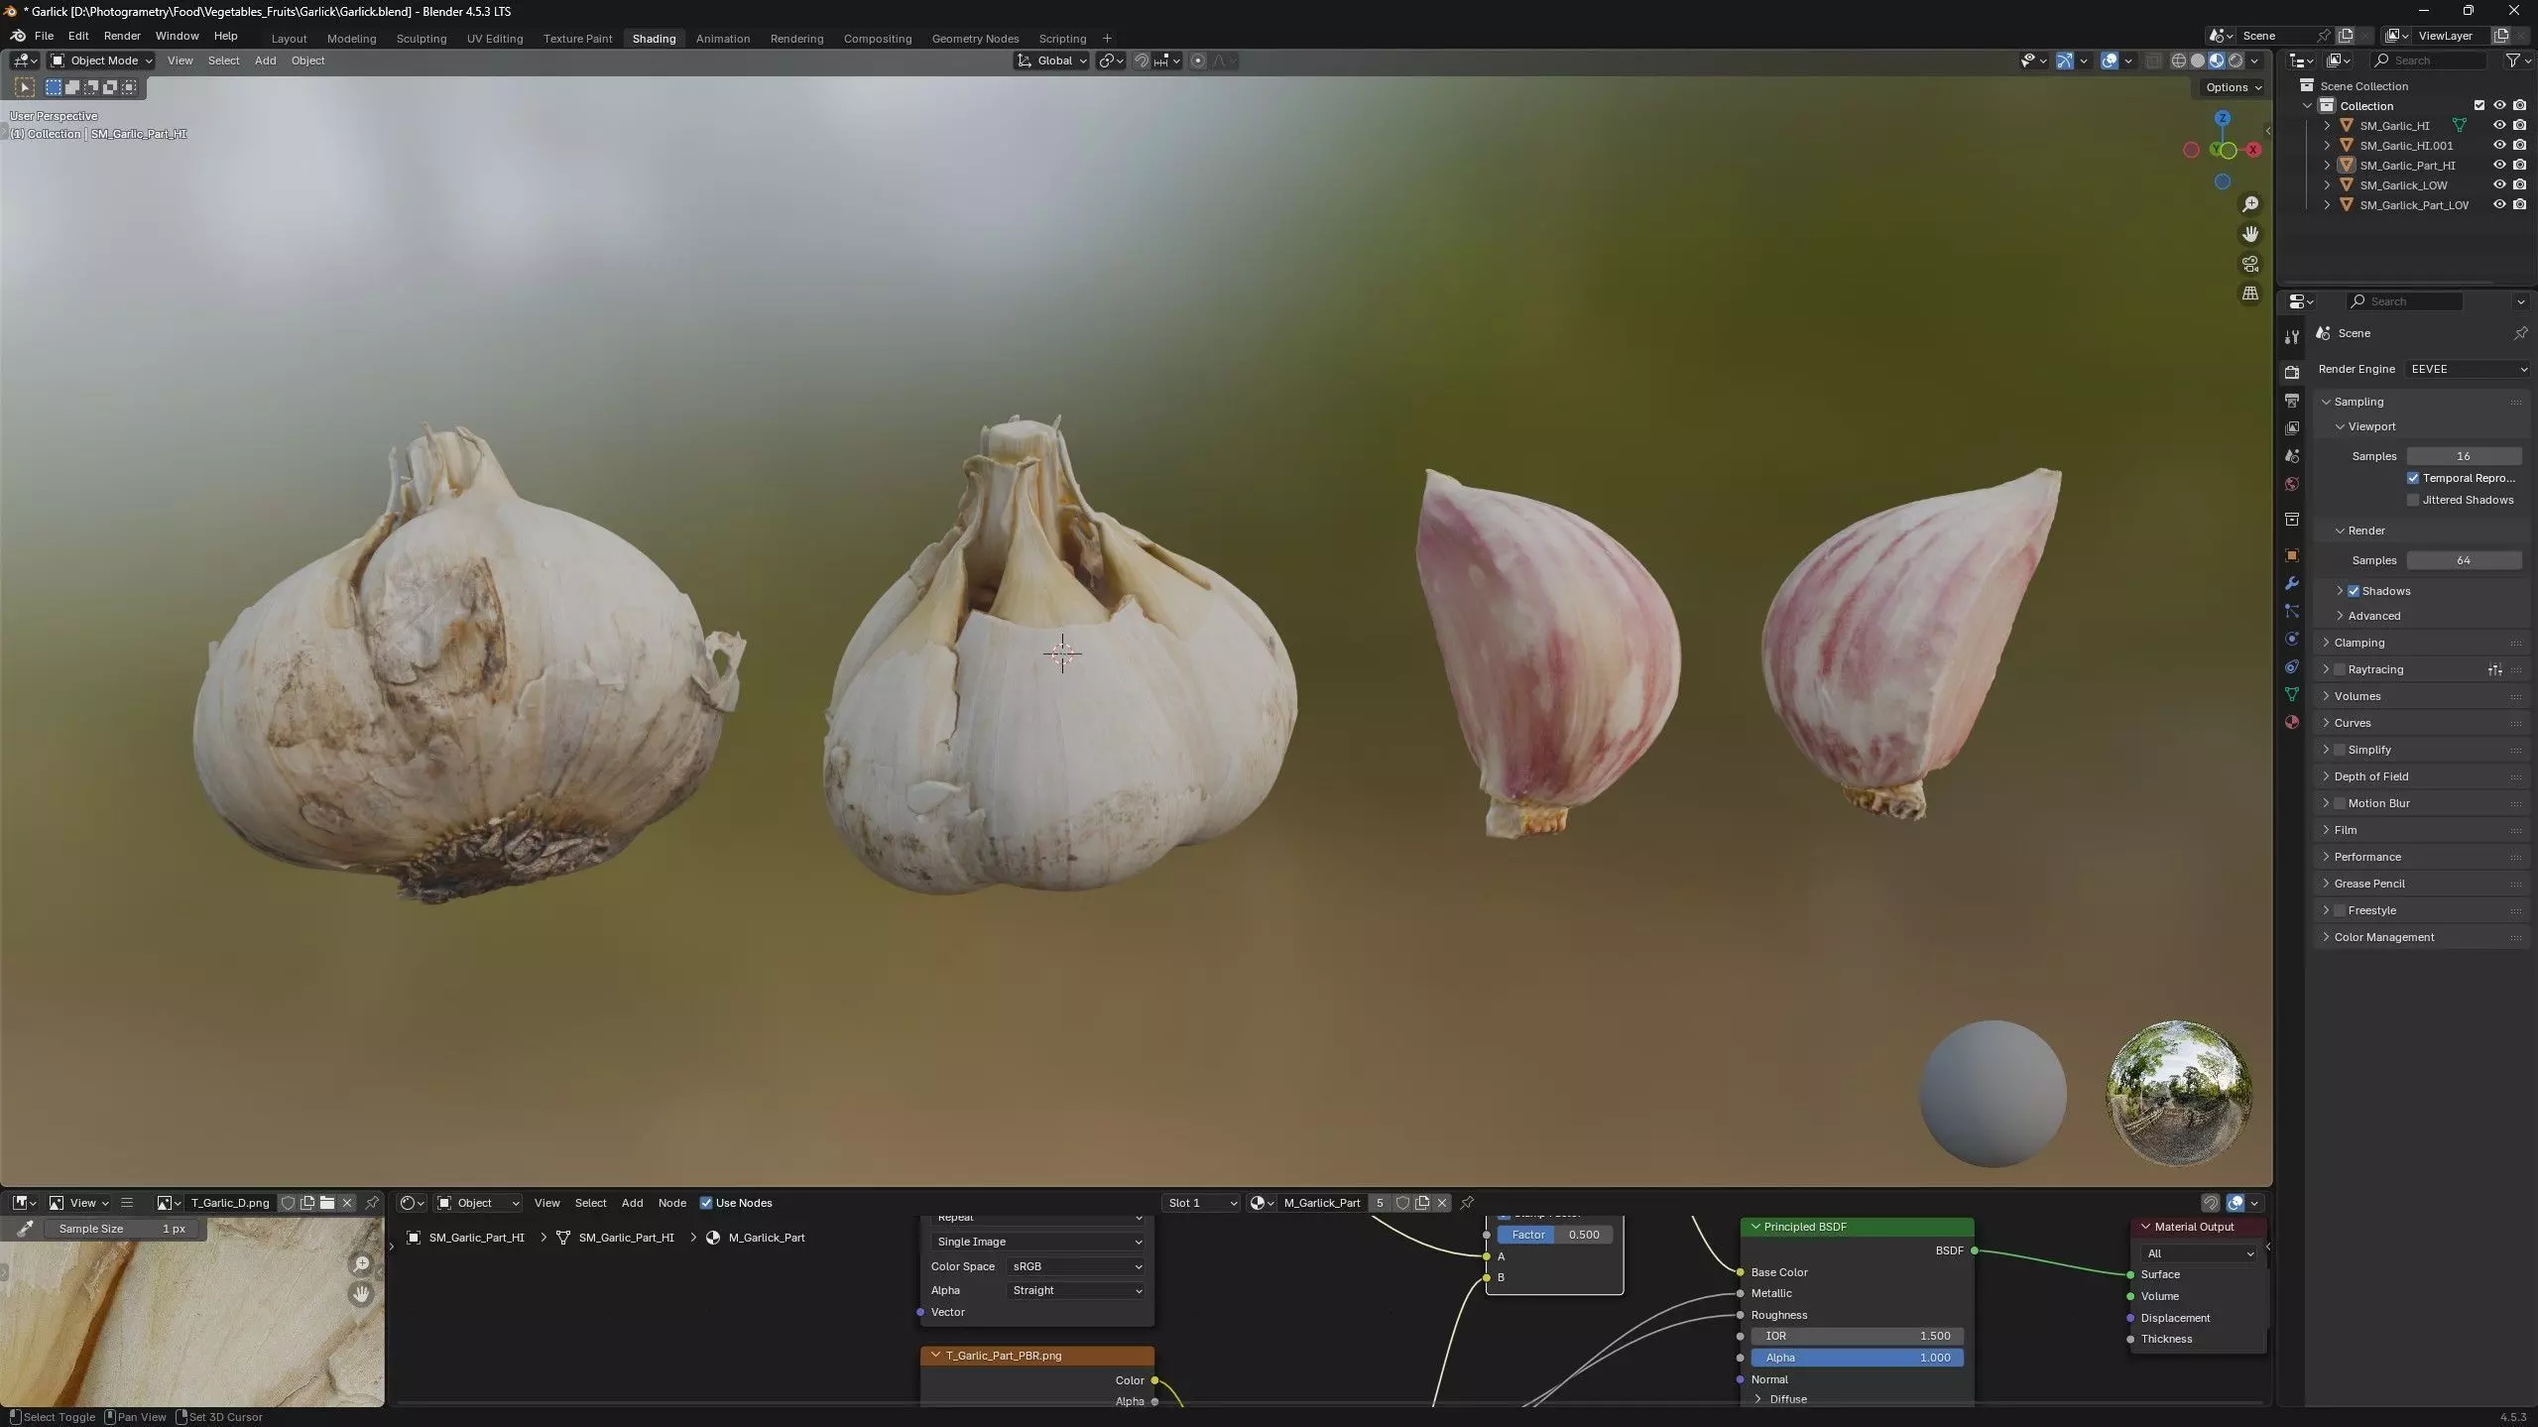This screenshot has height=1427, width=2538.
Task: Select SM_Garlick_Part_LOV in the outliner
Action: point(2414,205)
